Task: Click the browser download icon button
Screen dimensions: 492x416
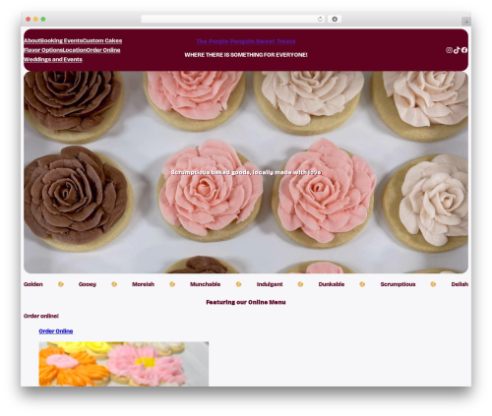Action: point(335,20)
